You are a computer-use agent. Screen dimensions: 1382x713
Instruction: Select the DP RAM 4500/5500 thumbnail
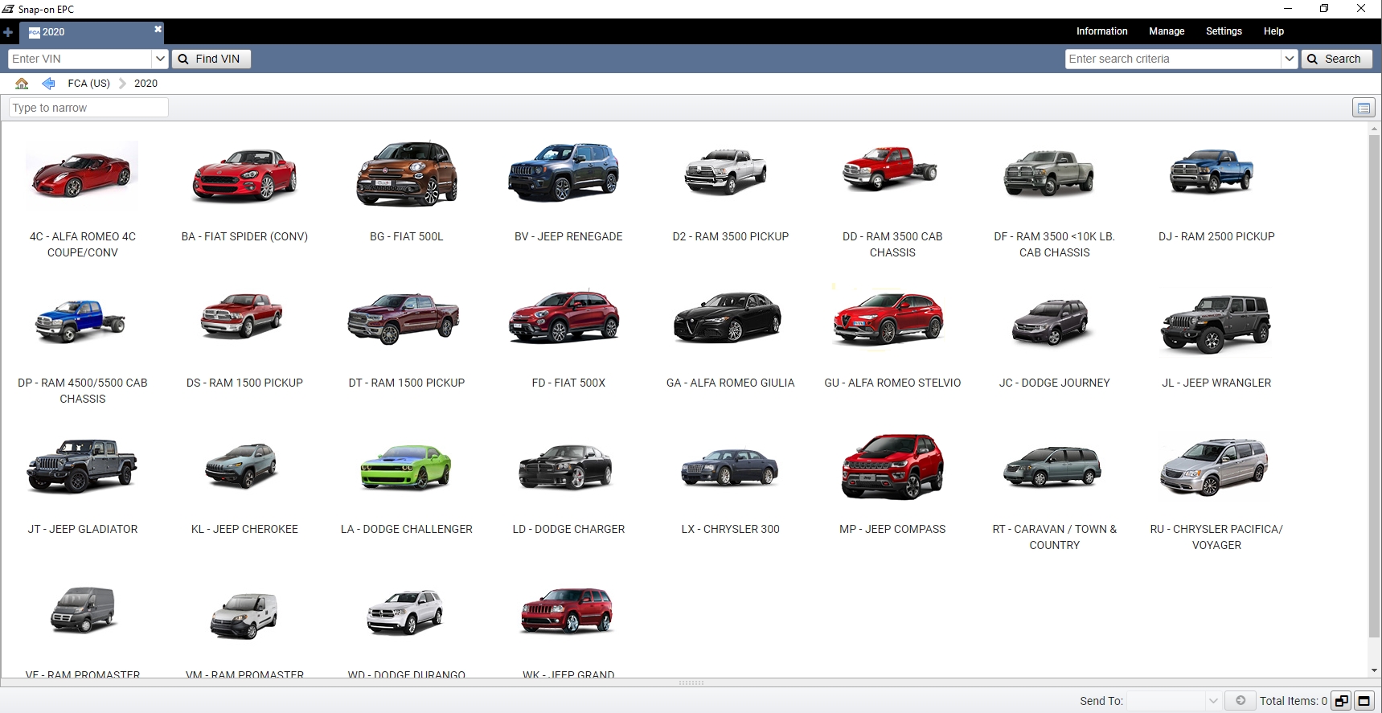80,321
